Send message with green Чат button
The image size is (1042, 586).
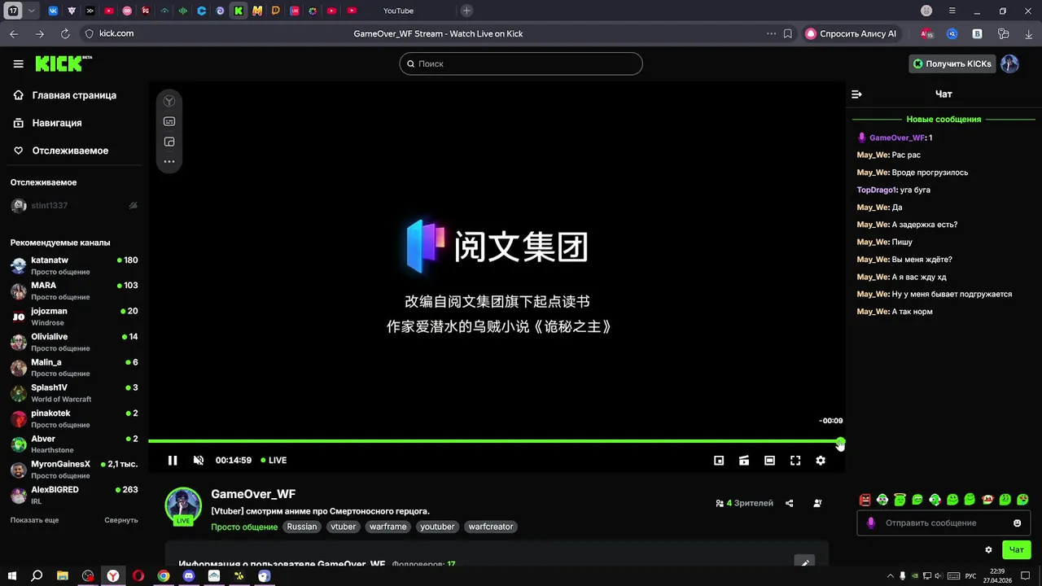click(x=1017, y=550)
